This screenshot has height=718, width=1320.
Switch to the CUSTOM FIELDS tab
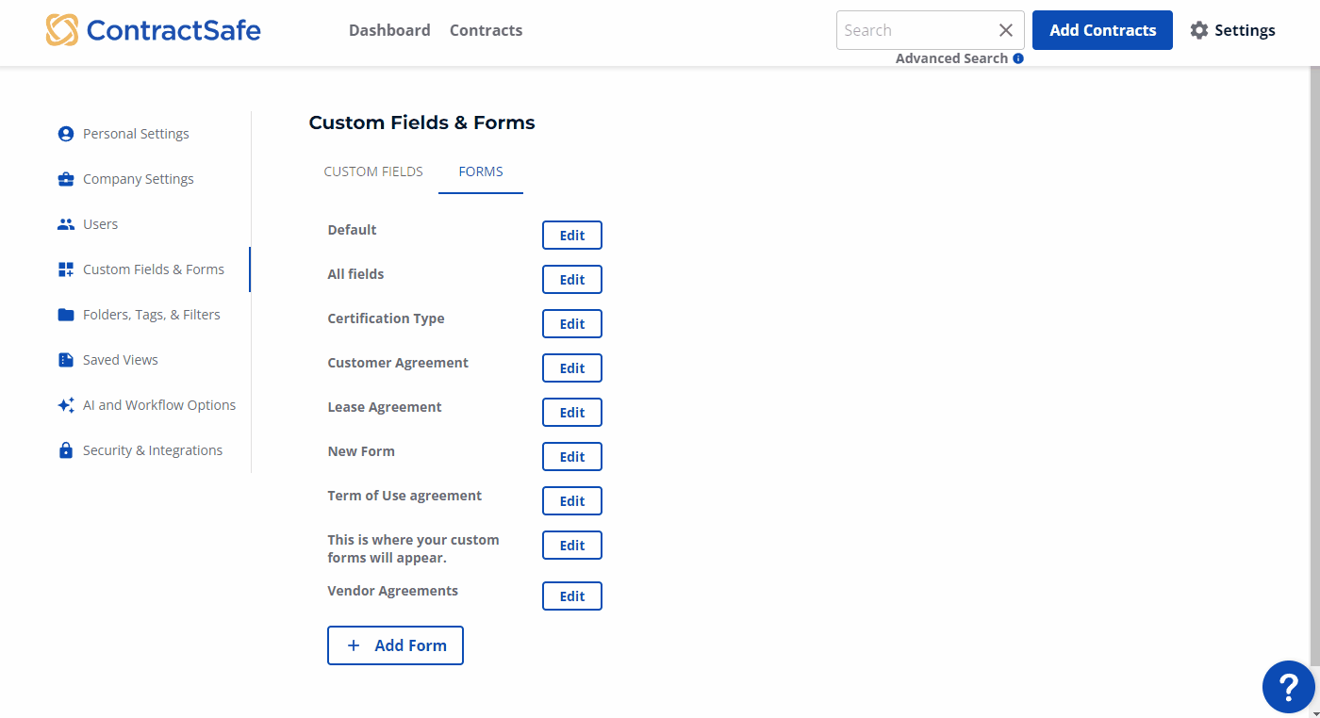tap(372, 171)
